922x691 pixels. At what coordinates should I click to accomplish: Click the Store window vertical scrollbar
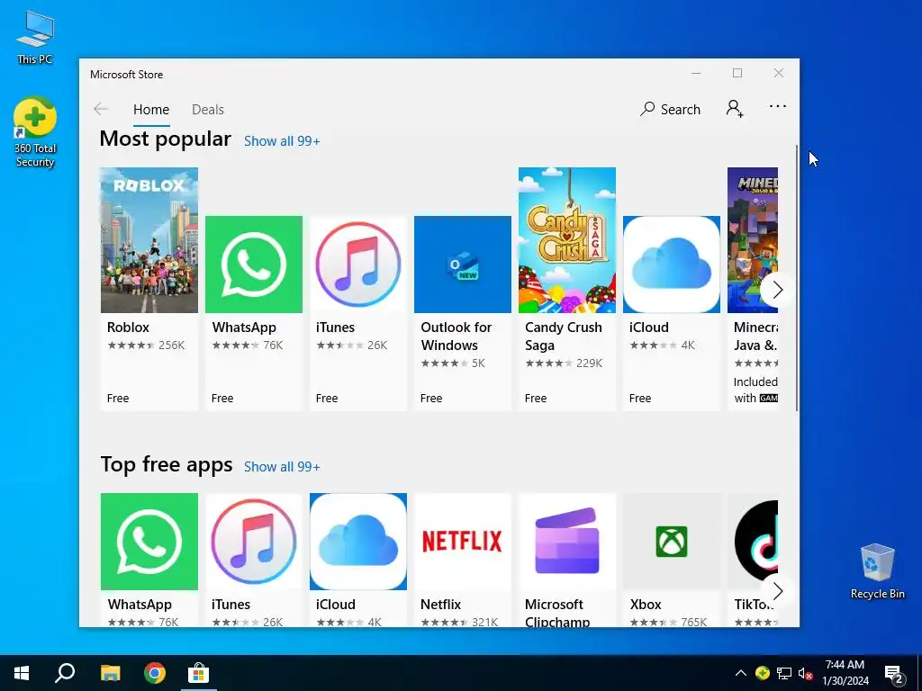pyautogui.click(x=797, y=278)
